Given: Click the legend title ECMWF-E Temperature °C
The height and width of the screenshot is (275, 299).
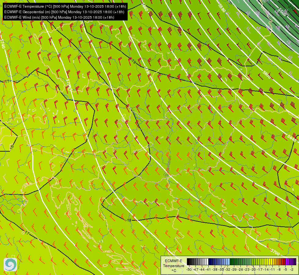Looking at the screenshot, I should tap(174, 266).
